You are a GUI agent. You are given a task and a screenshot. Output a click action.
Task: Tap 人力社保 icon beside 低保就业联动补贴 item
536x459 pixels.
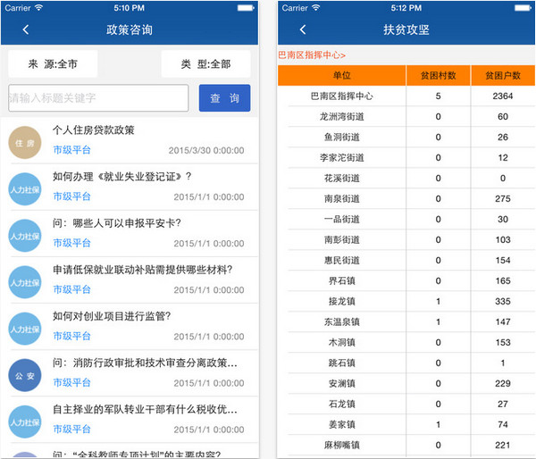tap(25, 282)
